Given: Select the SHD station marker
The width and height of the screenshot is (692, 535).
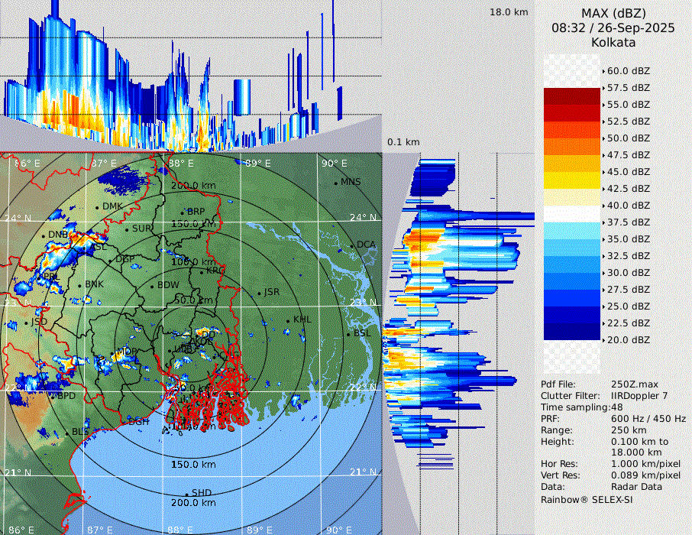Looking at the screenshot, I should coord(187,493).
